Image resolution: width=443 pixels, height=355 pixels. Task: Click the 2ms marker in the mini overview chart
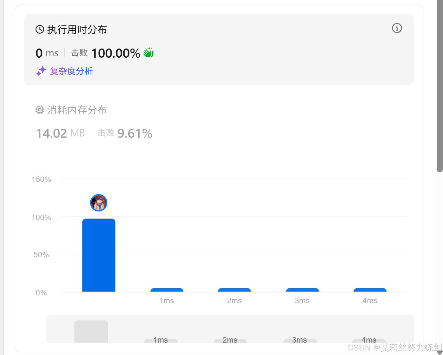tap(230, 340)
